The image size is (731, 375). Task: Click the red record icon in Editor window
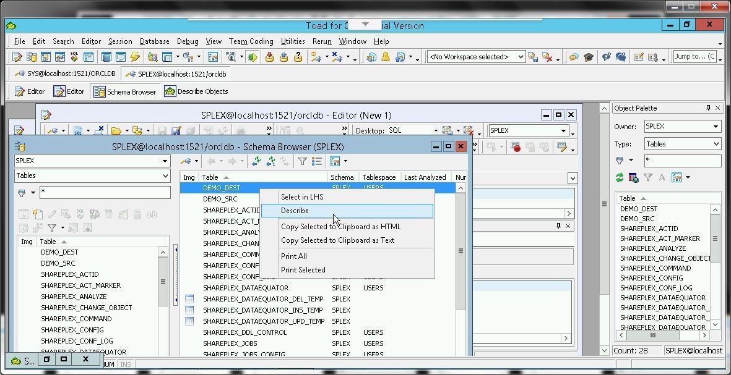(516, 148)
